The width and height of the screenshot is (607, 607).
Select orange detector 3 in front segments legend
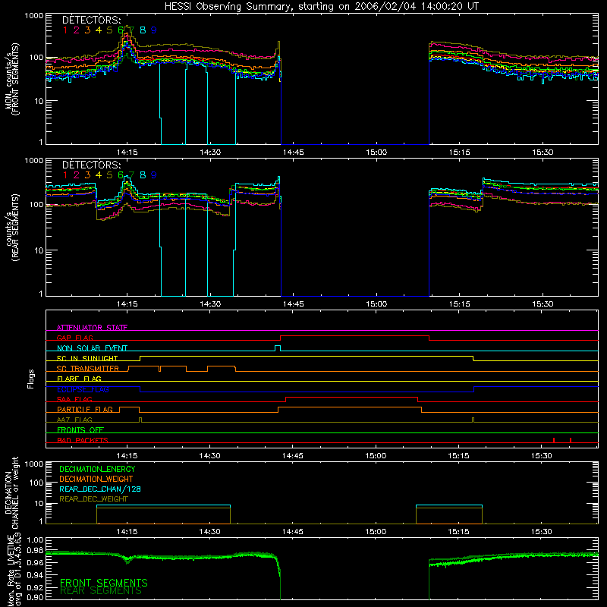click(x=87, y=30)
